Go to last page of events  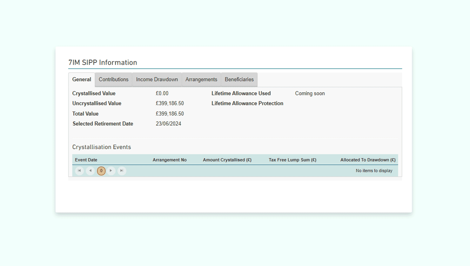click(122, 171)
